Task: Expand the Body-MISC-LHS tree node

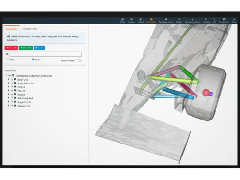Action: coord(9,83)
